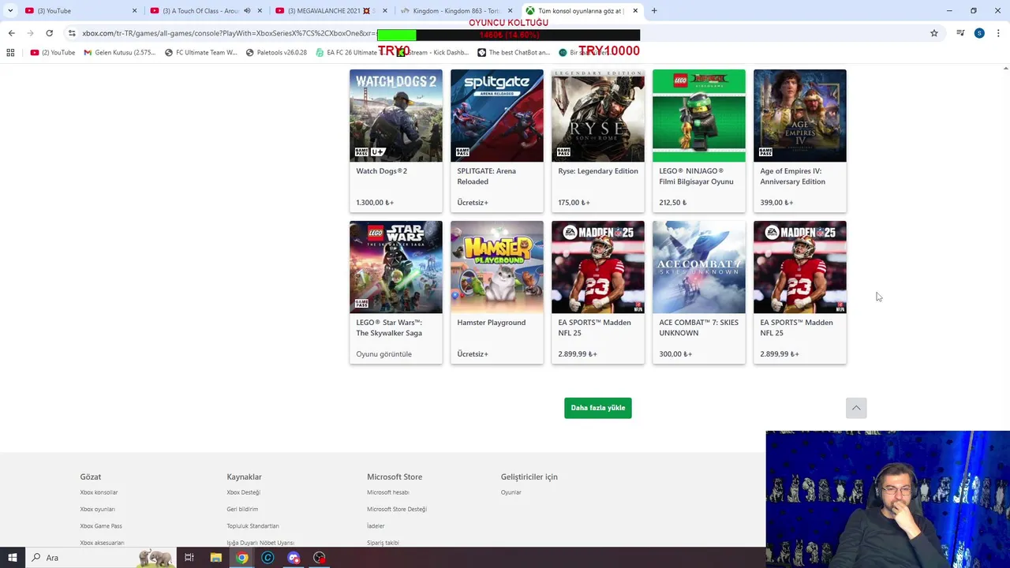The image size is (1010, 568).
Task: Open the Xbox Game Pass footer link
Action: 101,526
